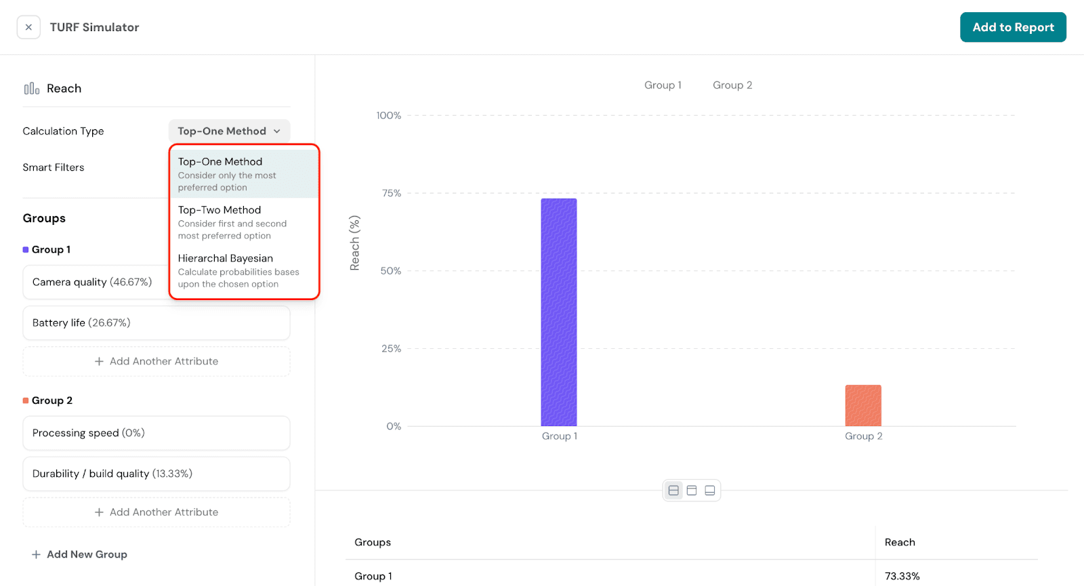Click Add New Group
The height and width of the screenshot is (586, 1084).
tap(87, 554)
